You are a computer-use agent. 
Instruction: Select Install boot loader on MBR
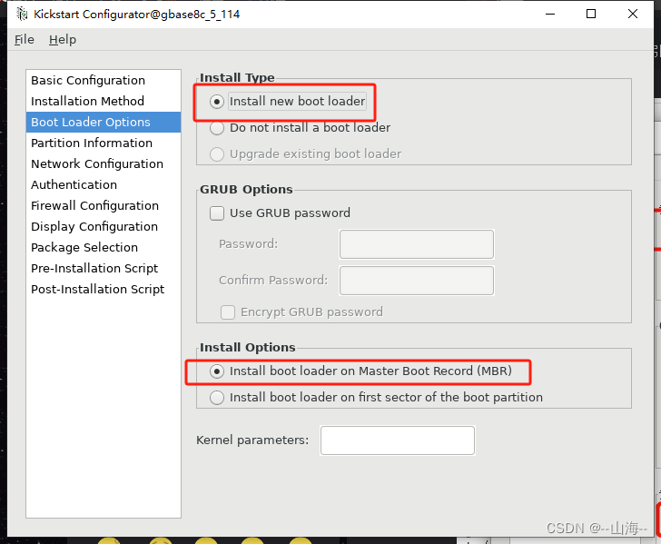click(x=217, y=371)
